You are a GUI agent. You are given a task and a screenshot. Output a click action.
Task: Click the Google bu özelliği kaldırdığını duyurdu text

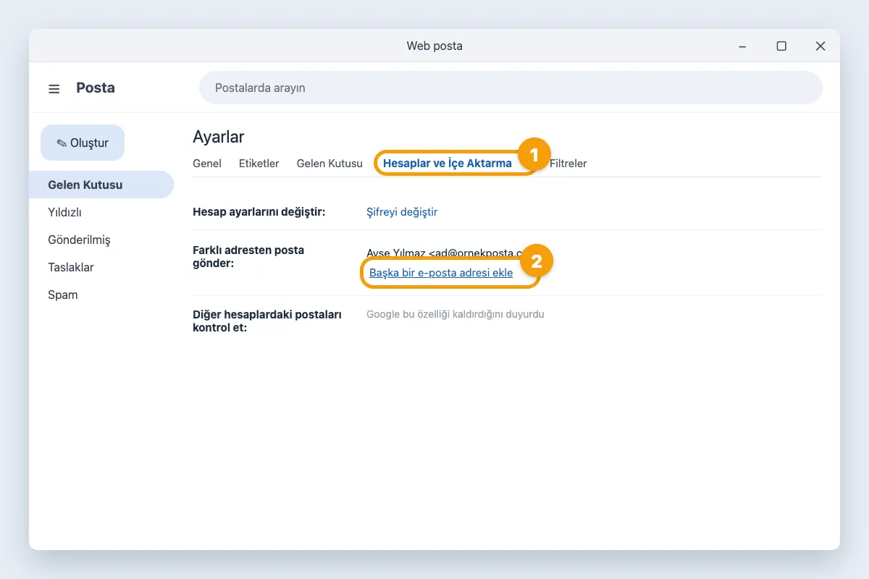456,314
